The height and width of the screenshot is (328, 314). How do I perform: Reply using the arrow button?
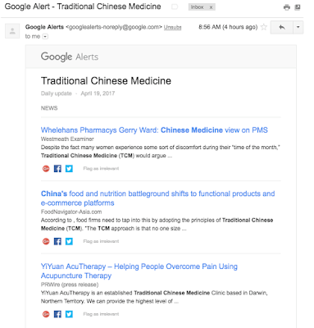coord(282,27)
